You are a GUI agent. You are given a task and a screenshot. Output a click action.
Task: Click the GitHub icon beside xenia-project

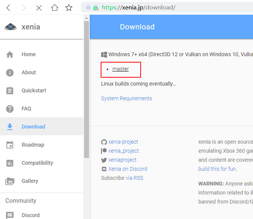click(x=104, y=142)
